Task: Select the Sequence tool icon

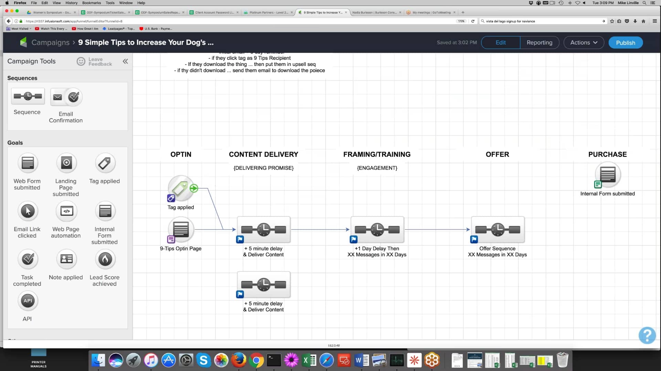Action: [28, 97]
